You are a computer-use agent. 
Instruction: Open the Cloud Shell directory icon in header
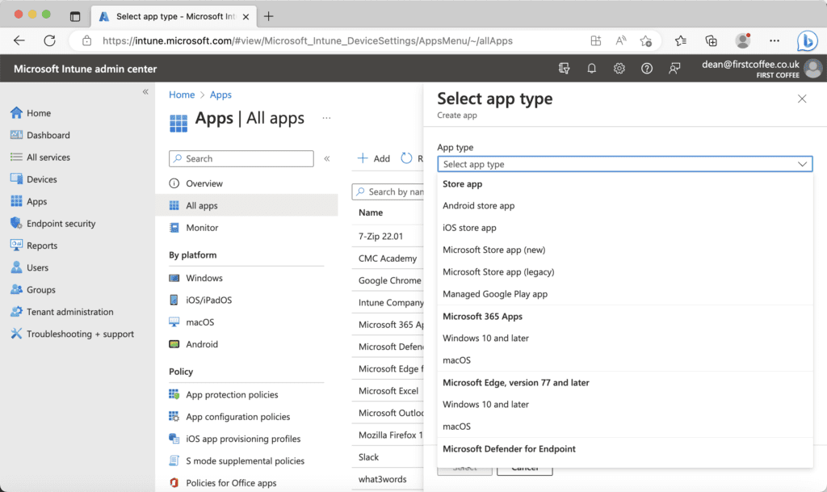tap(565, 69)
